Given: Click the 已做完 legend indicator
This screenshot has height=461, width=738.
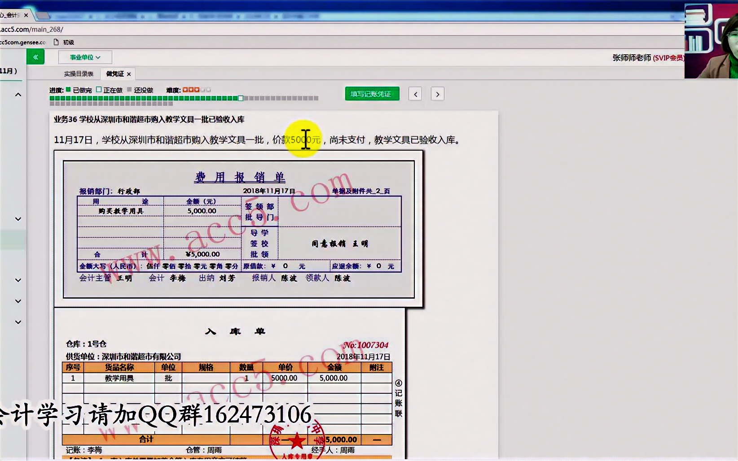Looking at the screenshot, I should pos(68,90).
